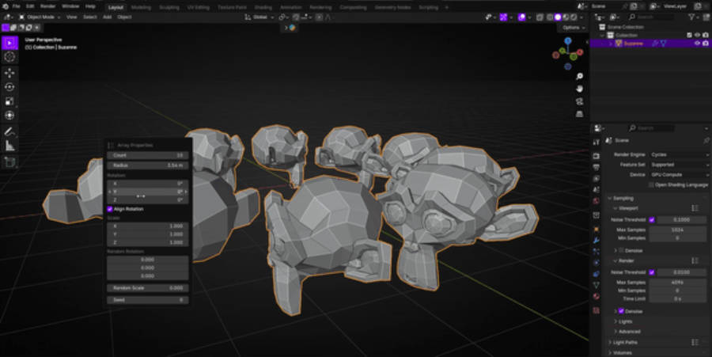Open the Modifiers wrench properties tab
This screenshot has width=712, height=357.
pyautogui.click(x=596, y=241)
